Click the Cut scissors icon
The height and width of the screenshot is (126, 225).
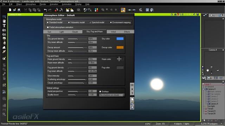point(26,10)
